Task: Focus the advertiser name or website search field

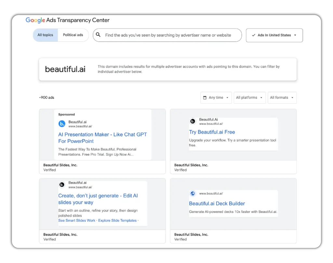Action: 167,35
